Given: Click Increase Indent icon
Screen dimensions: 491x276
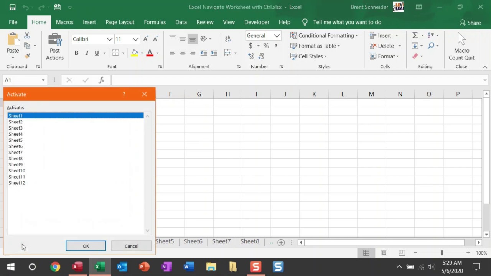Looking at the screenshot, I should click(214, 53).
